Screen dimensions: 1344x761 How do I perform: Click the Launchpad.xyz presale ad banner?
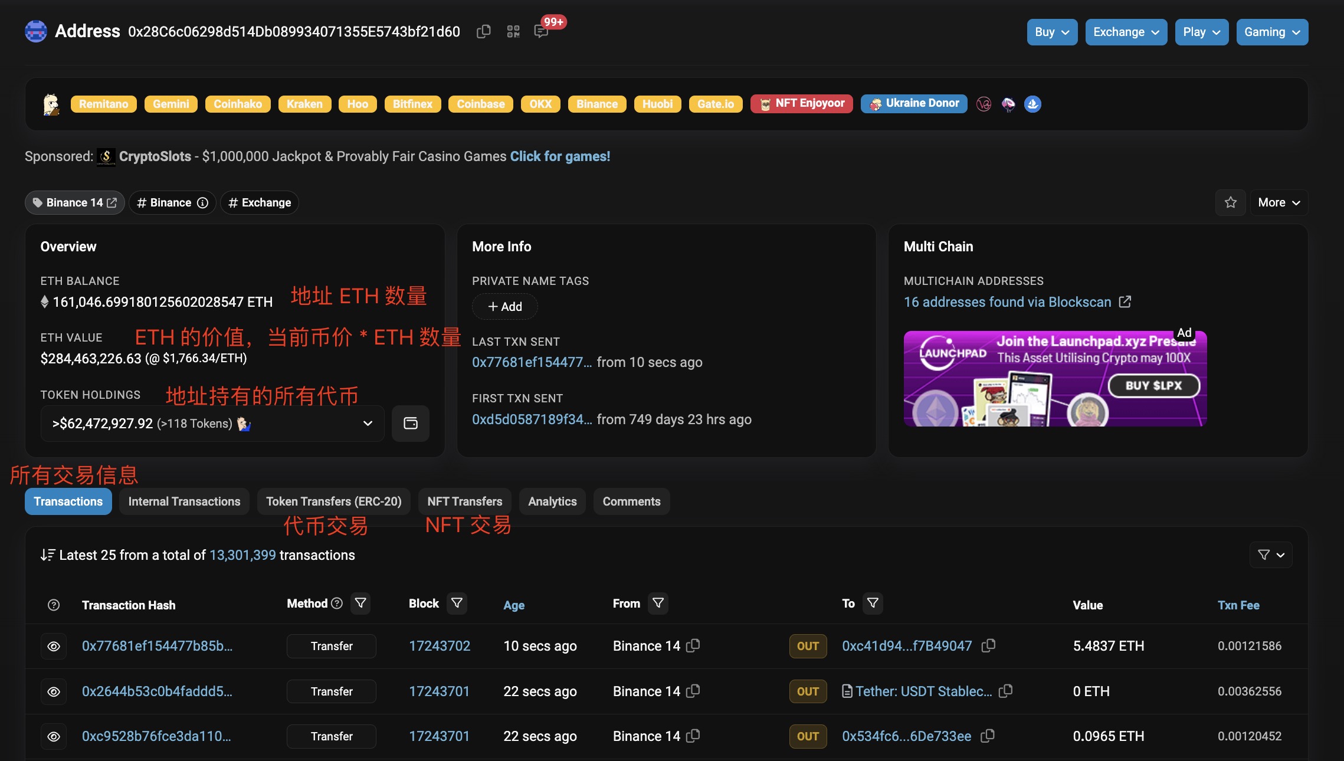tap(1054, 379)
